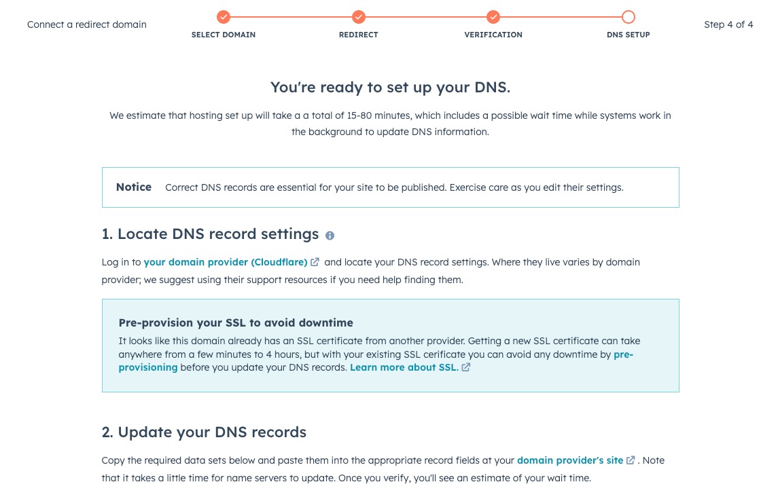The height and width of the screenshot is (499, 778).
Task: Open the domain provider's site link
Action: click(570, 460)
